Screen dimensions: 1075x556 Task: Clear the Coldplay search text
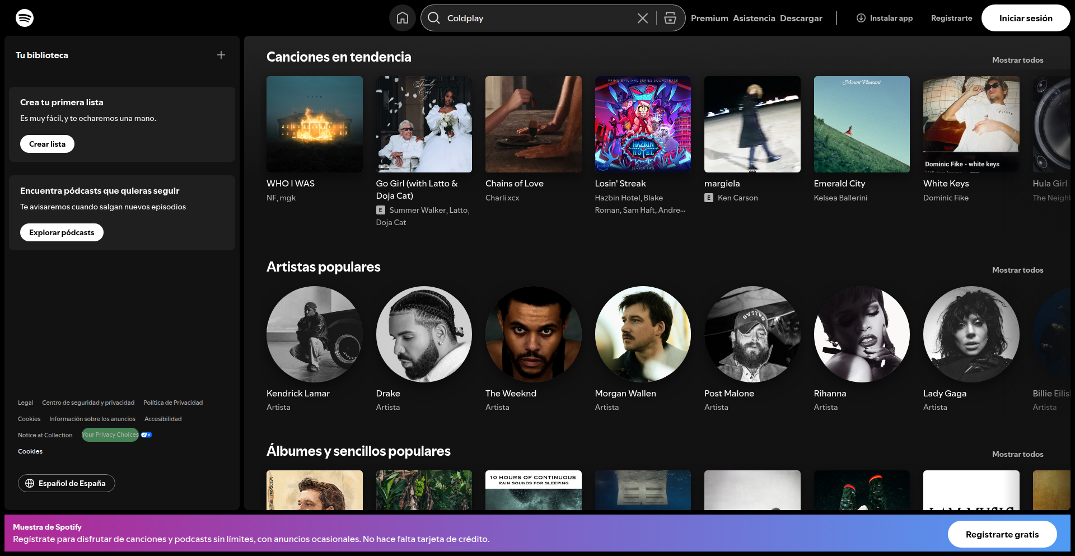(x=642, y=18)
